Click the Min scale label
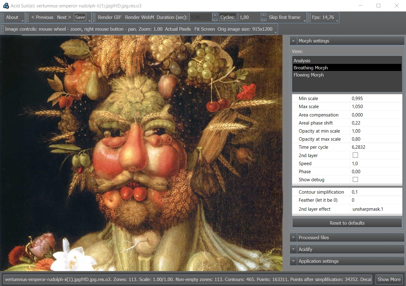This screenshot has width=406, height=286. (308, 99)
